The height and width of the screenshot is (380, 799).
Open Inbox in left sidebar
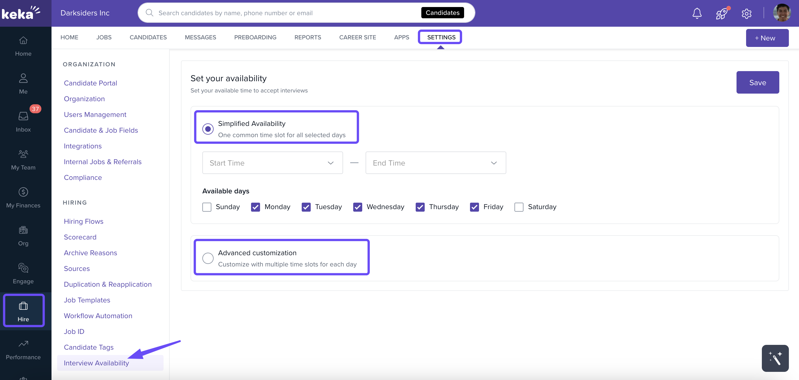[x=23, y=122]
